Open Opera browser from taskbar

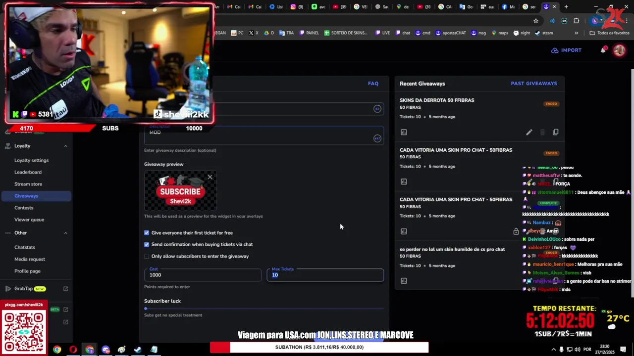click(73, 350)
